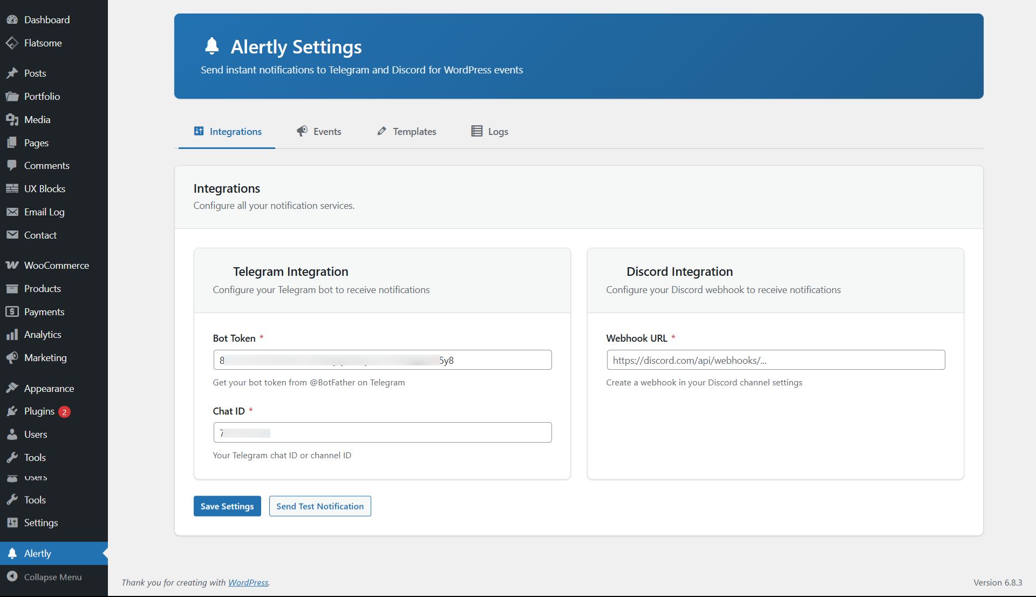The height and width of the screenshot is (597, 1036).
Task: Click the Media library icon
Action: tap(12, 120)
